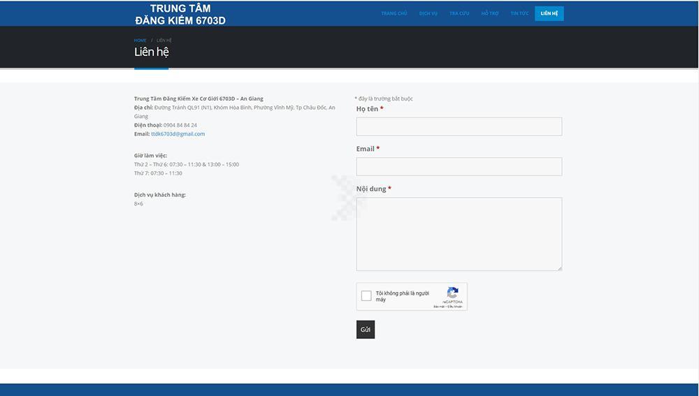Click the reCAPTCHA logo icon
This screenshot has width=699, height=396.
click(x=452, y=293)
